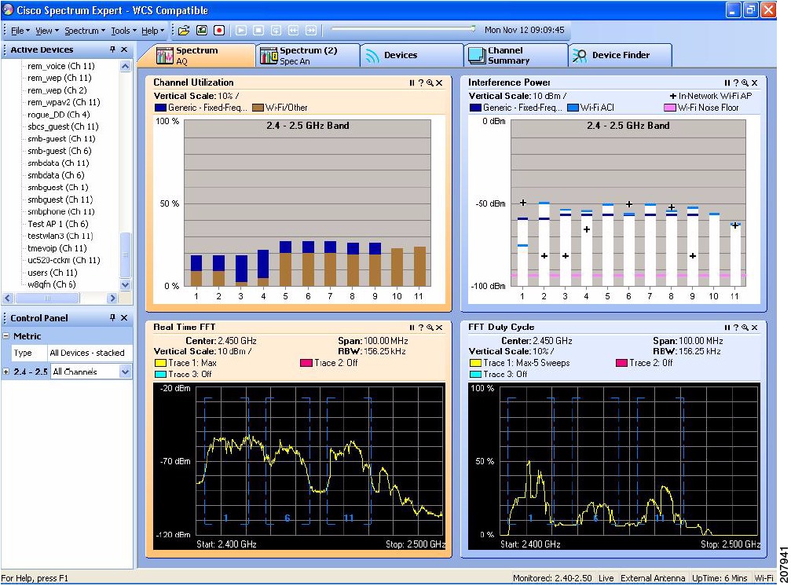Open the View menu
The image size is (791, 586).
[x=47, y=31]
